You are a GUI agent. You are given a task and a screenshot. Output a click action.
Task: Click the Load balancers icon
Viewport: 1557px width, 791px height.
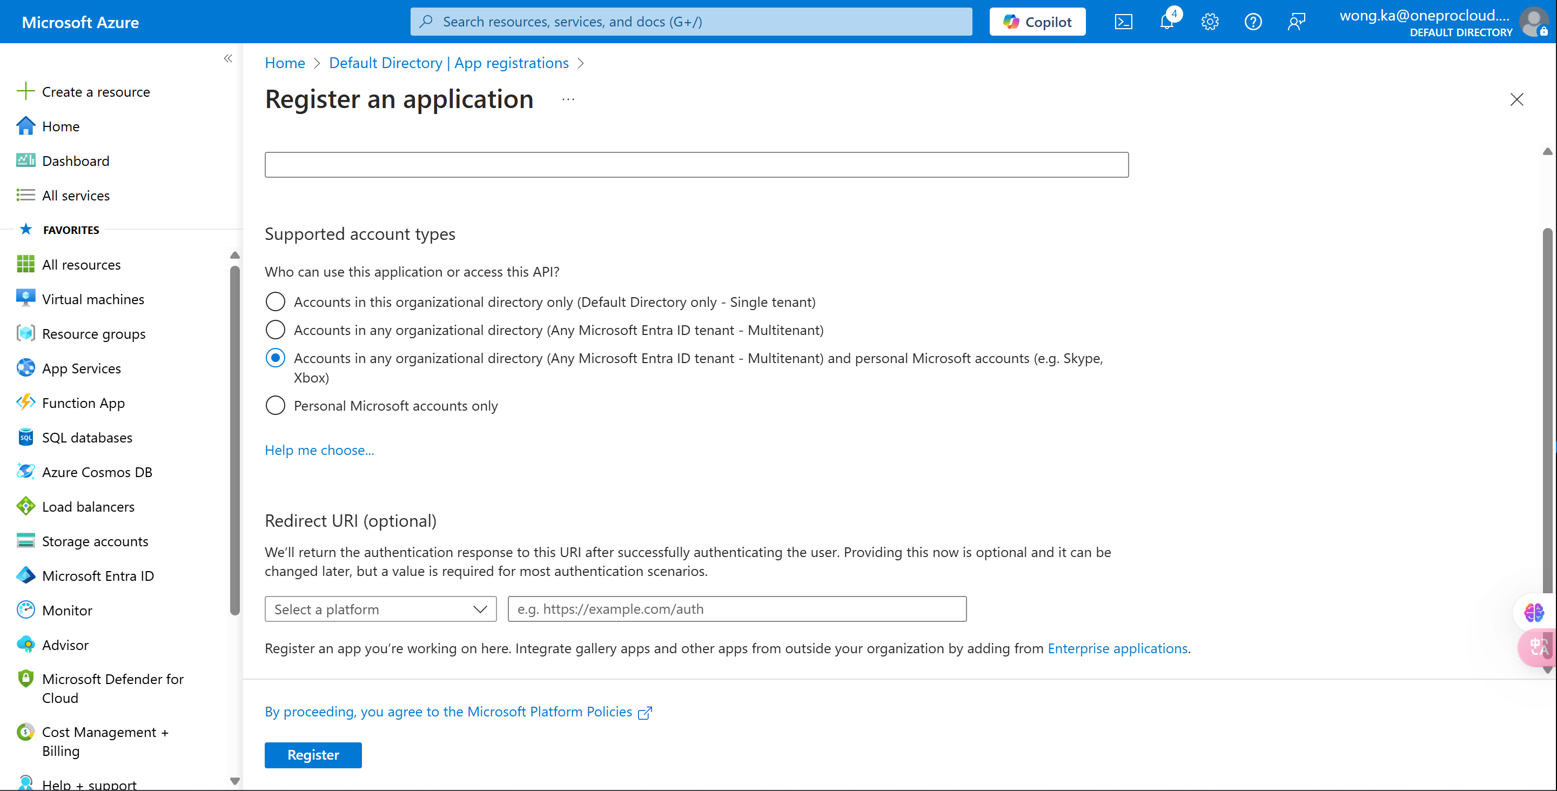pyautogui.click(x=25, y=506)
